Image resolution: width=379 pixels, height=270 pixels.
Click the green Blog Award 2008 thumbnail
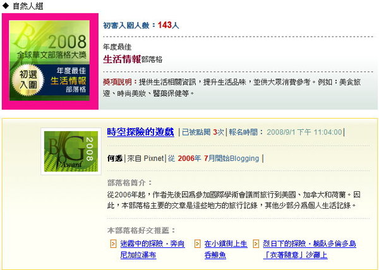point(71,151)
